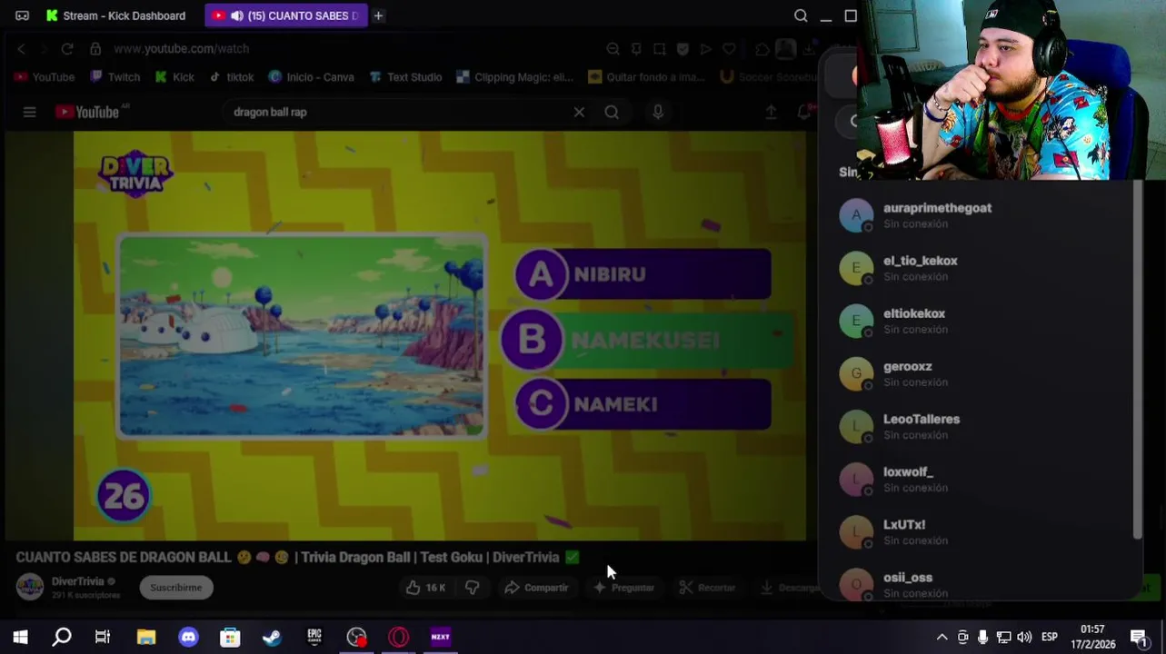The height and width of the screenshot is (654, 1166).
Task: Open the Kick bookmark
Action: pyautogui.click(x=174, y=77)
